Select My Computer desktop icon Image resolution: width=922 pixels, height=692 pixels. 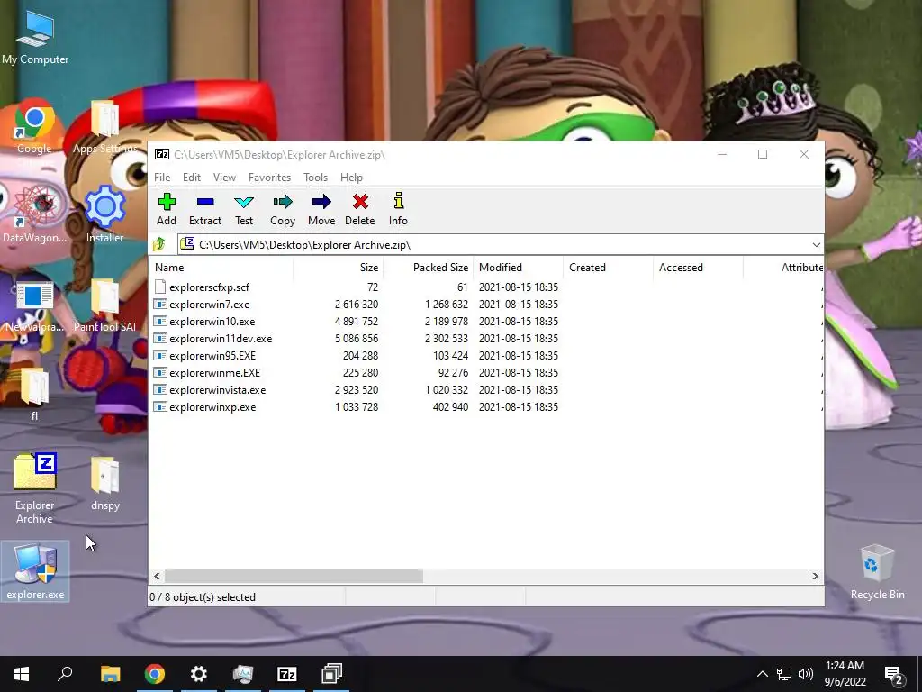tap(35, 37)
